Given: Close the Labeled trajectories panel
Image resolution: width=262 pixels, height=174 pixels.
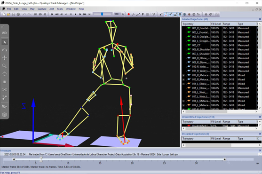Looking at the screenshot, I should pyautogui.click(x=260, y=19).
